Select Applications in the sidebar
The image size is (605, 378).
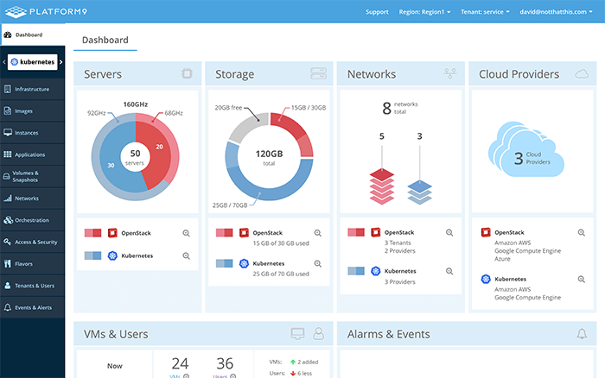click(33, 154)
